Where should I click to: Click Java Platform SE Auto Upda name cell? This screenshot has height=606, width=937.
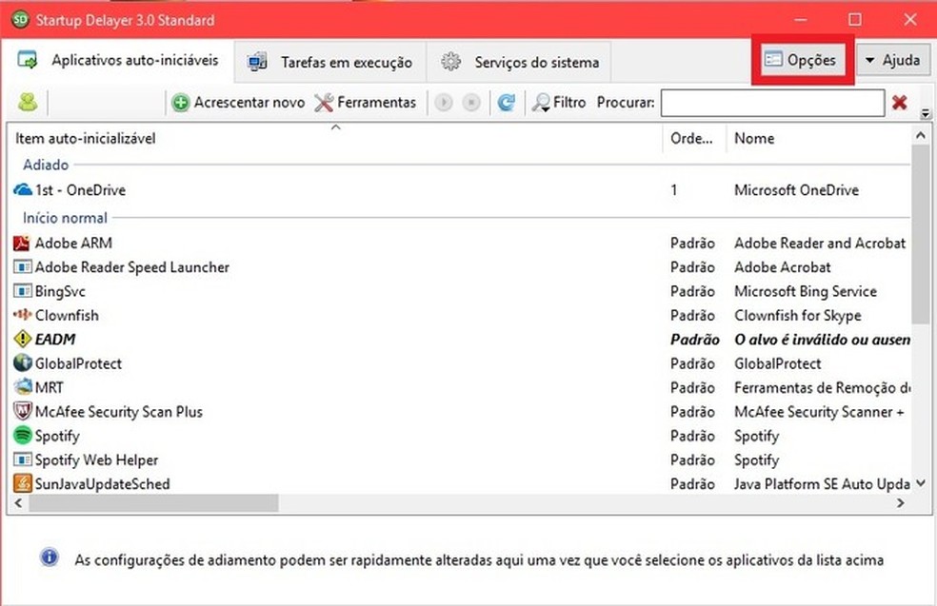coord(823,483)
